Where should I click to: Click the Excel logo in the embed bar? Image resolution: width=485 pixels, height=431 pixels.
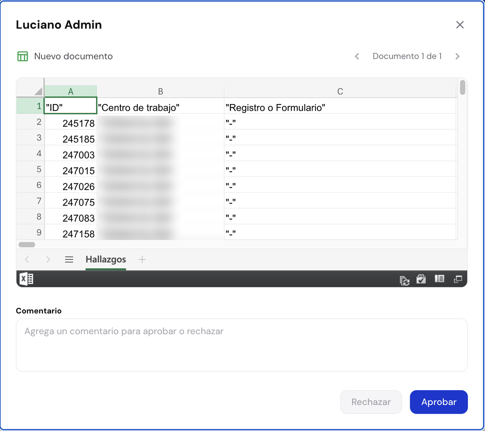(x=27, y=279)
